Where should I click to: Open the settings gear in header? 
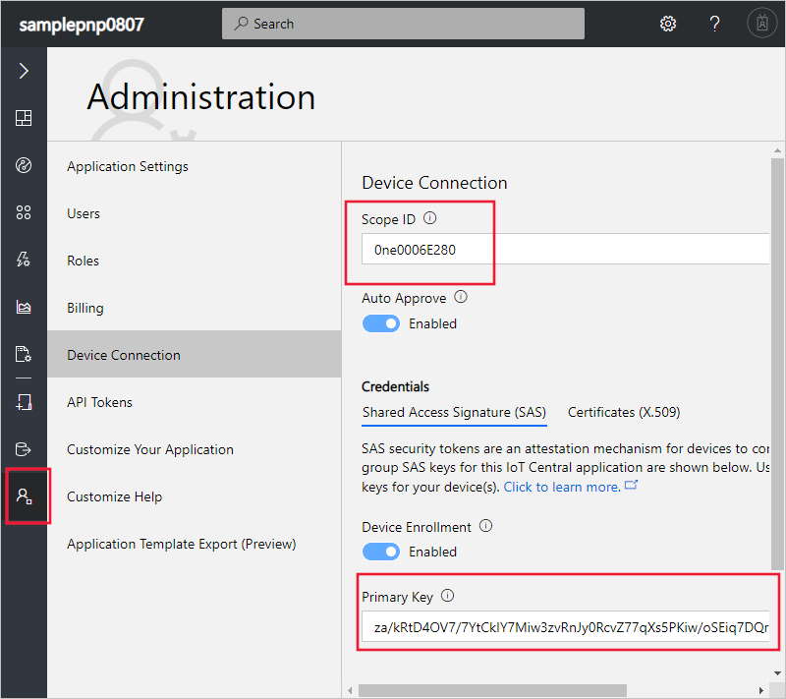point(668,24)
